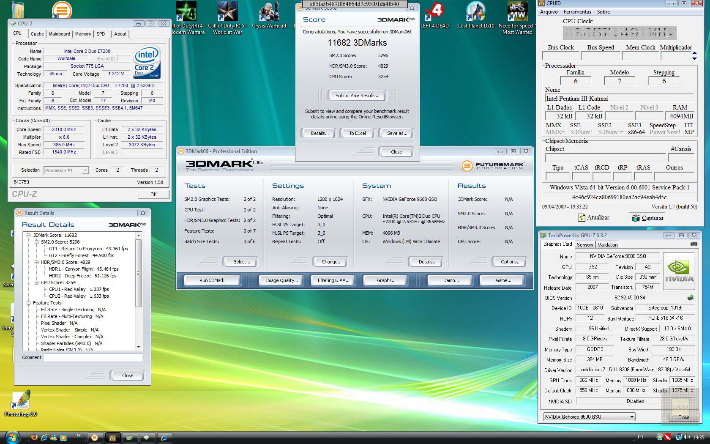This screenshot has height=444, width=710.
Task: Click the red antivirus tray icon
Action: point(667,437)
